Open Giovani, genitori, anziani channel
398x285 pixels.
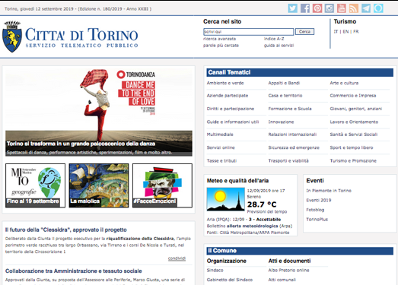[x=356, y=109]
